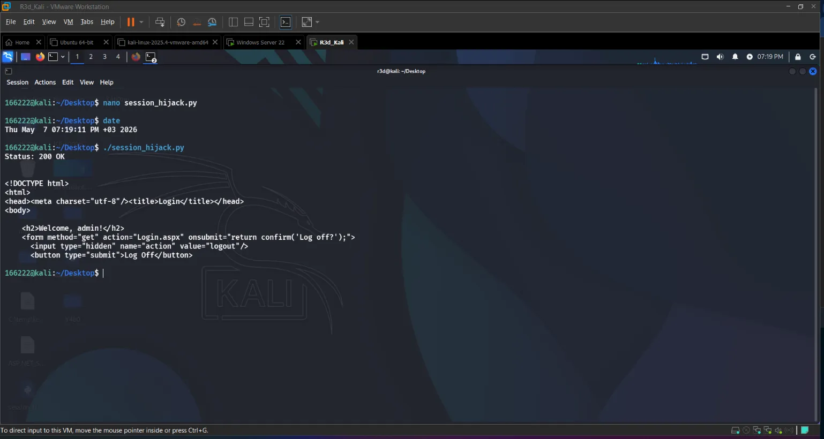Screen dimensions: 824x439
Task: Click the 'Status: 200 OK' output line
Action: (35, 157)
